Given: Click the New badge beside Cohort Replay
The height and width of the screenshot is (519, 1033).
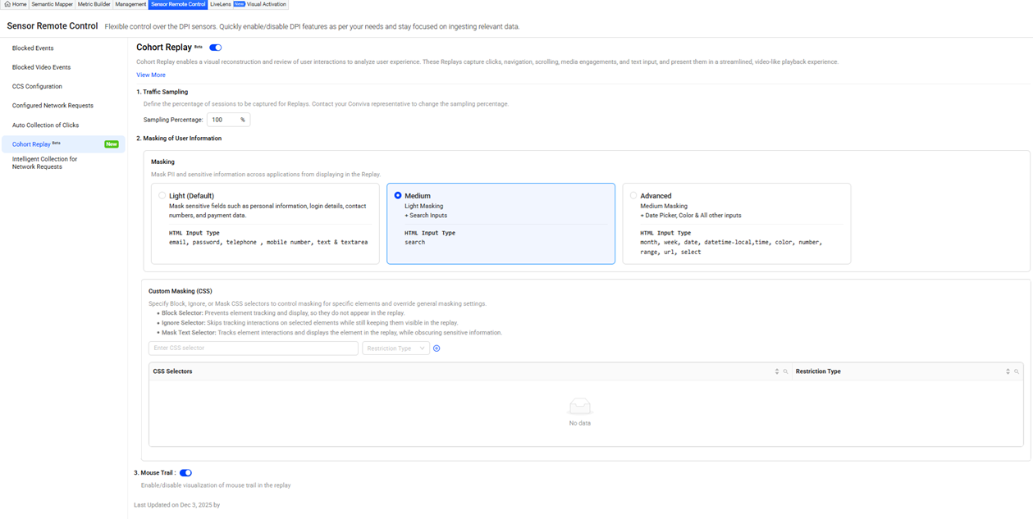Looking at the screenshot, I should 111,144.
